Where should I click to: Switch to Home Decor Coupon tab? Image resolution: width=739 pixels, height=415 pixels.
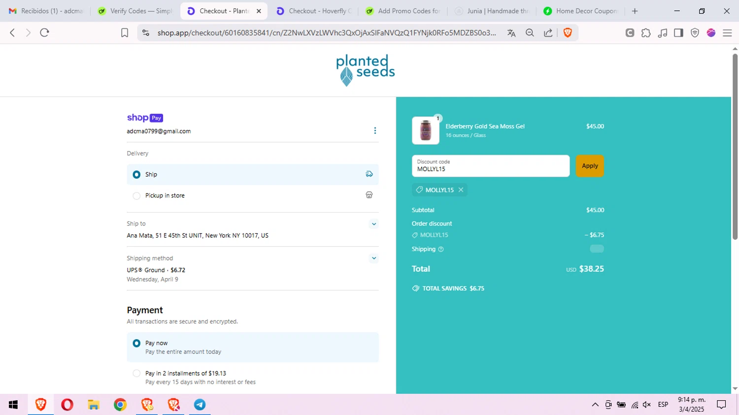(581, 11)
